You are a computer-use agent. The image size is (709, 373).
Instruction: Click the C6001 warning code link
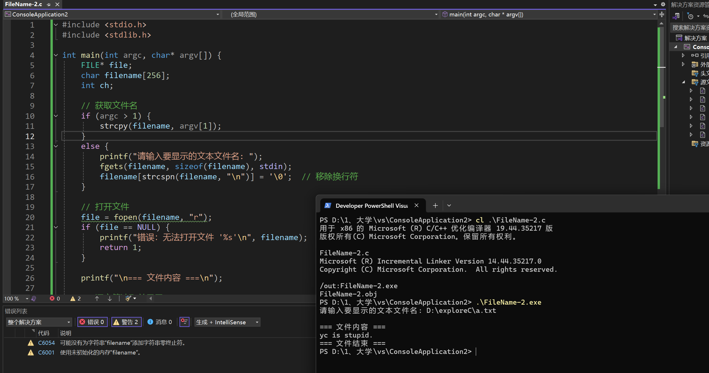(46, 352)
